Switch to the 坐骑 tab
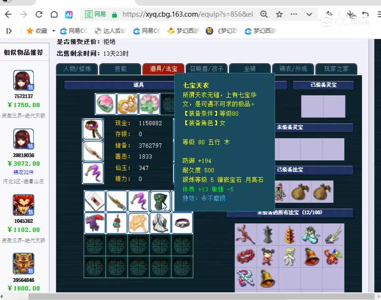 coord(250,69)
